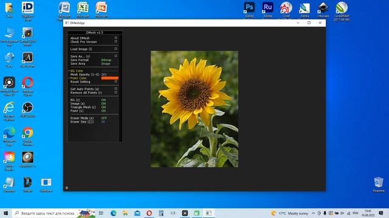Open Microsoft Edge from the taskbar

point(114,213)
